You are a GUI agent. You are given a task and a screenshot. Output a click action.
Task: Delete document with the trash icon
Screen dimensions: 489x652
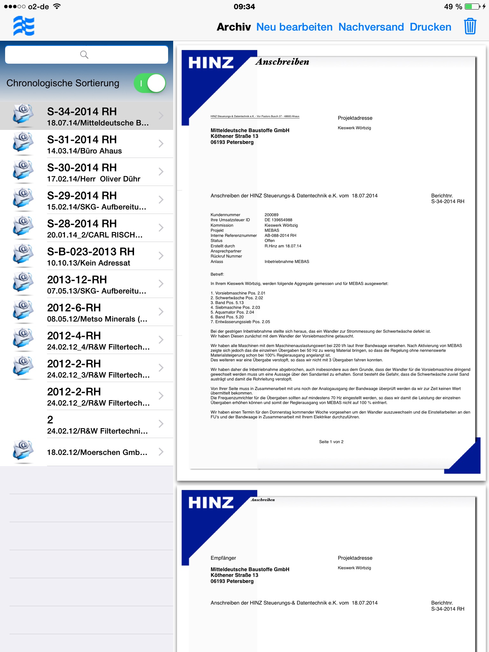(470, 26)
